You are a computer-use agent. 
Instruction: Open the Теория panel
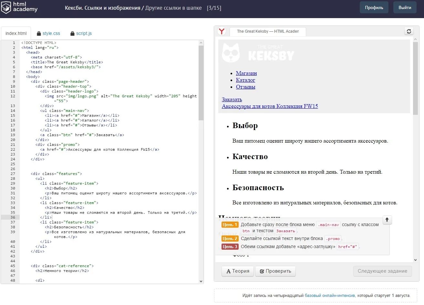coord(238,271)
